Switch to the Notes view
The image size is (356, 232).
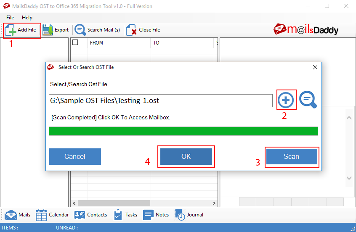coord(148,215)
